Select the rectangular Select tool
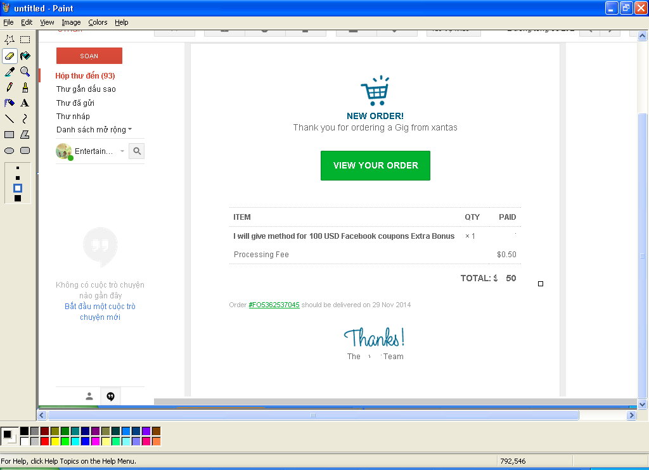Image resolution: width=649 pixels, height=470 pixels. tap(25, 40)
